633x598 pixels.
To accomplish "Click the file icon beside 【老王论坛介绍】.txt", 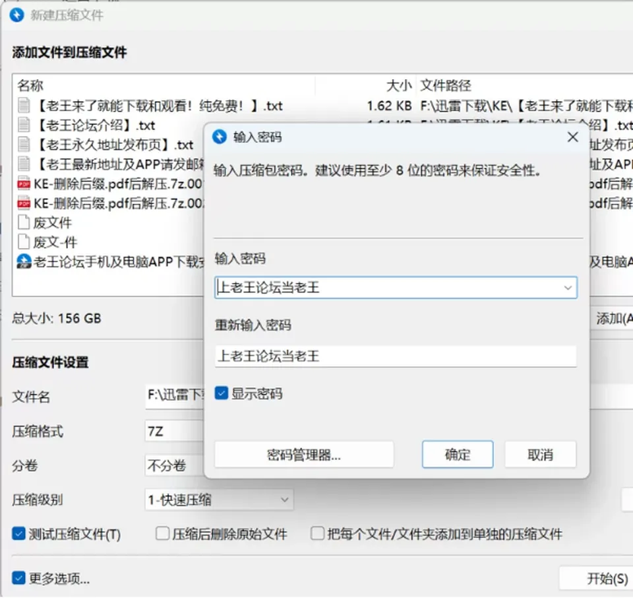I will [x=24, y=125].
